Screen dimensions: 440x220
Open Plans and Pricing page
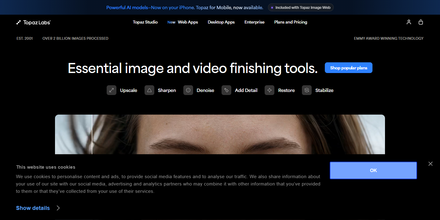[x=291, y=22]
